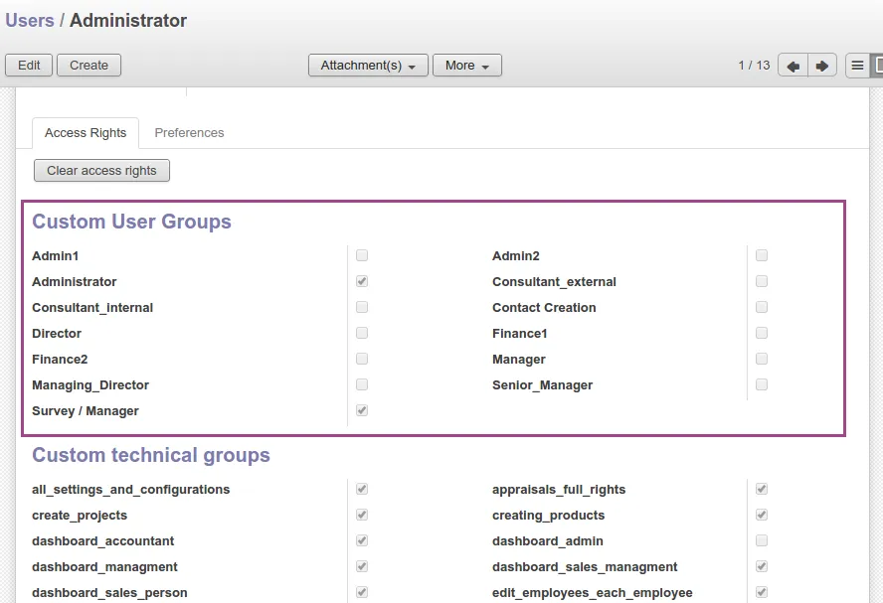Screen dimensions: 883x603
Task: Open the Users breadcrumb link
Action: 30,20
